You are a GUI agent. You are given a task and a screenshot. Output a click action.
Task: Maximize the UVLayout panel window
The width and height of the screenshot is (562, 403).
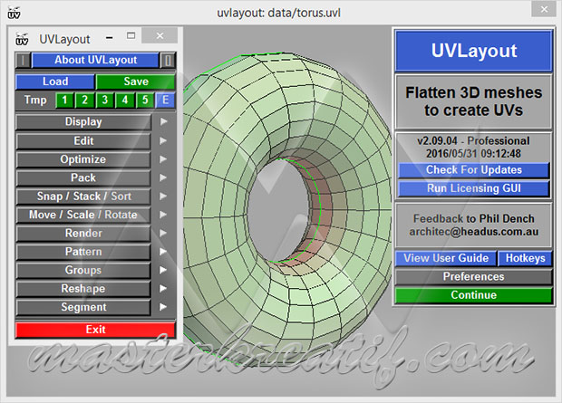point(131,36)
